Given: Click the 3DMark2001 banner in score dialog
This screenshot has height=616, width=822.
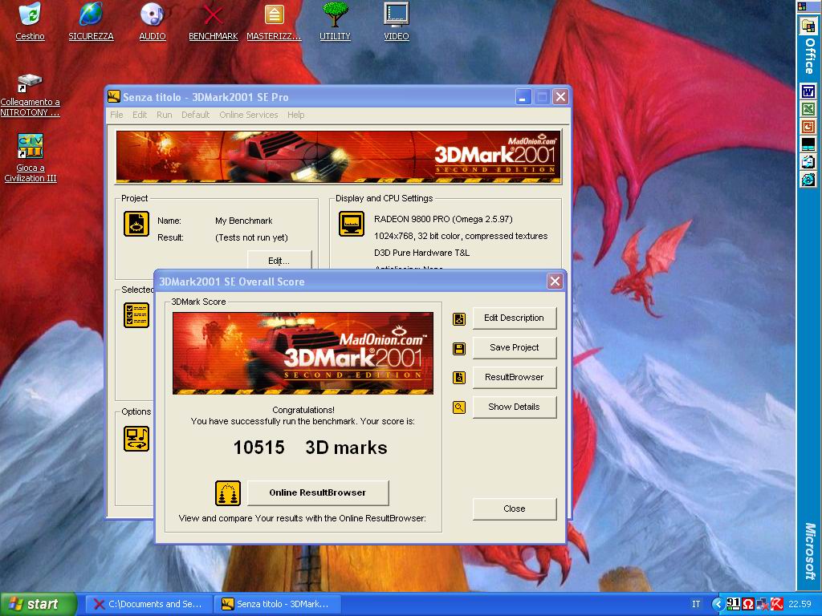Looking at the screenshot, I should [303, 354].
